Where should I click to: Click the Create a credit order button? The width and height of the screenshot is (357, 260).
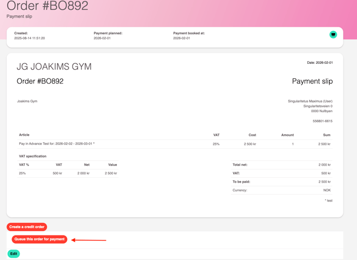click(27, 227)
